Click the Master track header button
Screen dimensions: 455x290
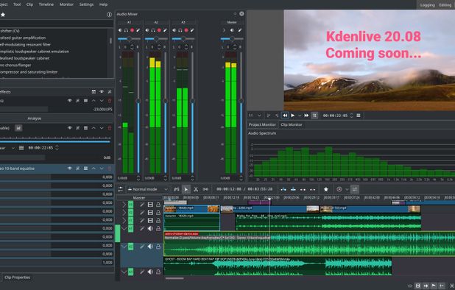(x=139, y=197)
